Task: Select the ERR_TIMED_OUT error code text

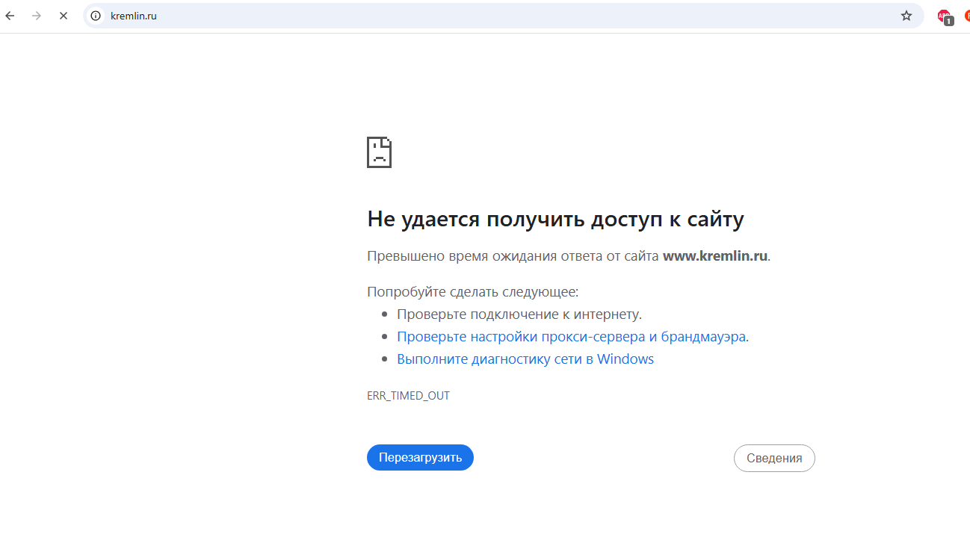Action: click(408, 396)
